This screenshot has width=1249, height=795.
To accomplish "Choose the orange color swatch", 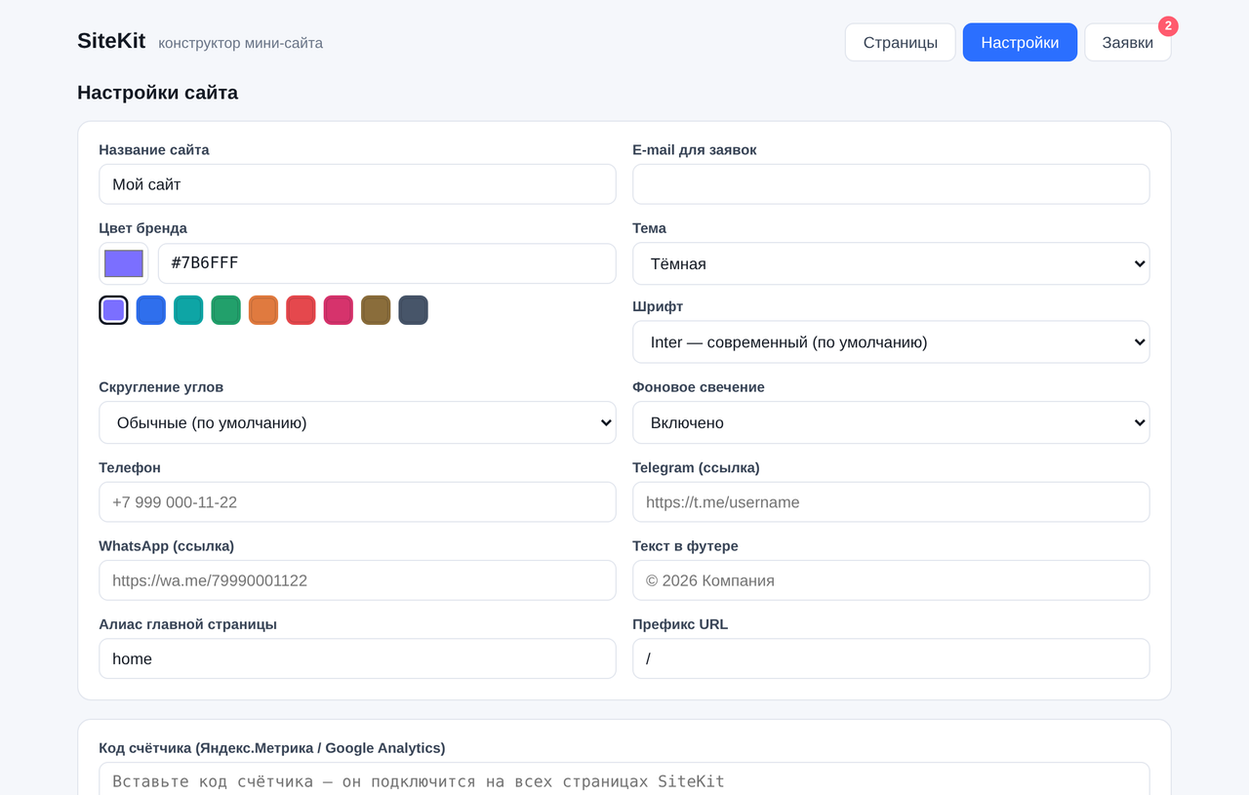I will tap(263, 310).
